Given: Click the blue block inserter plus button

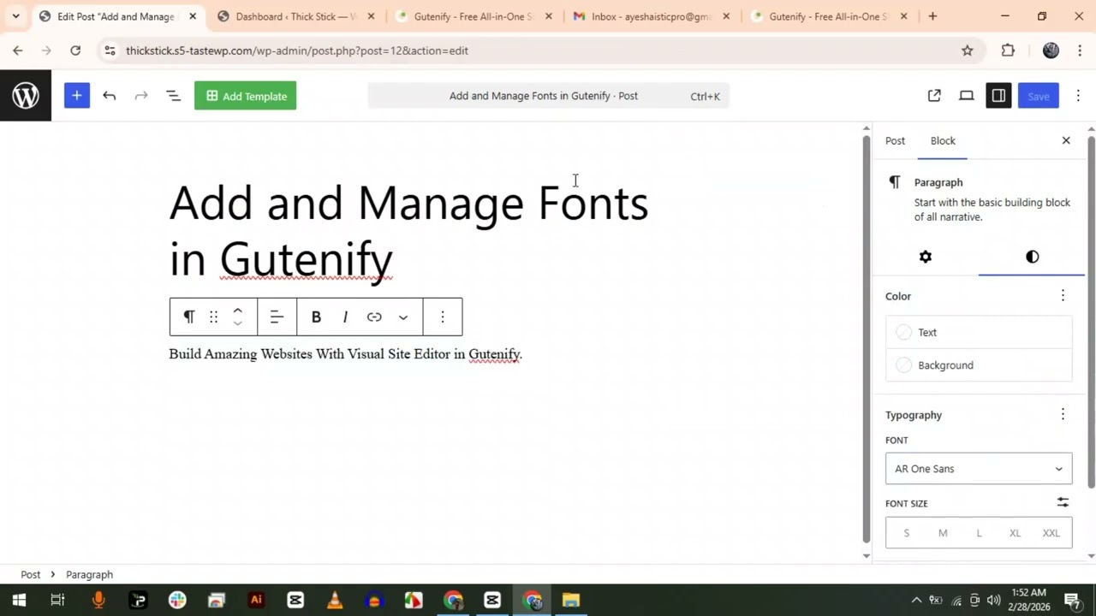Looking at the screenshot, I should pos(76,96).
